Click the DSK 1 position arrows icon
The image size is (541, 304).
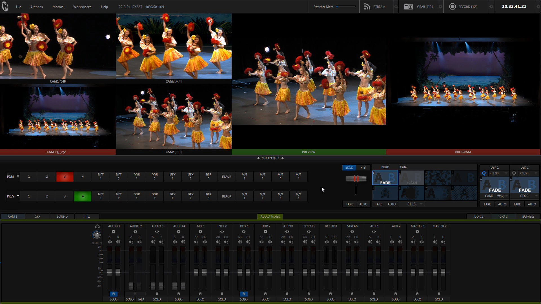(484, 173)
